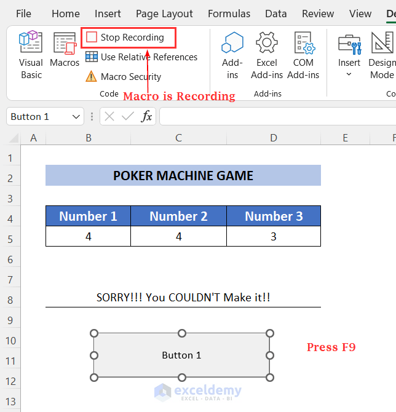Select column B header
The image size is (396, 412).
click(89, 138)
